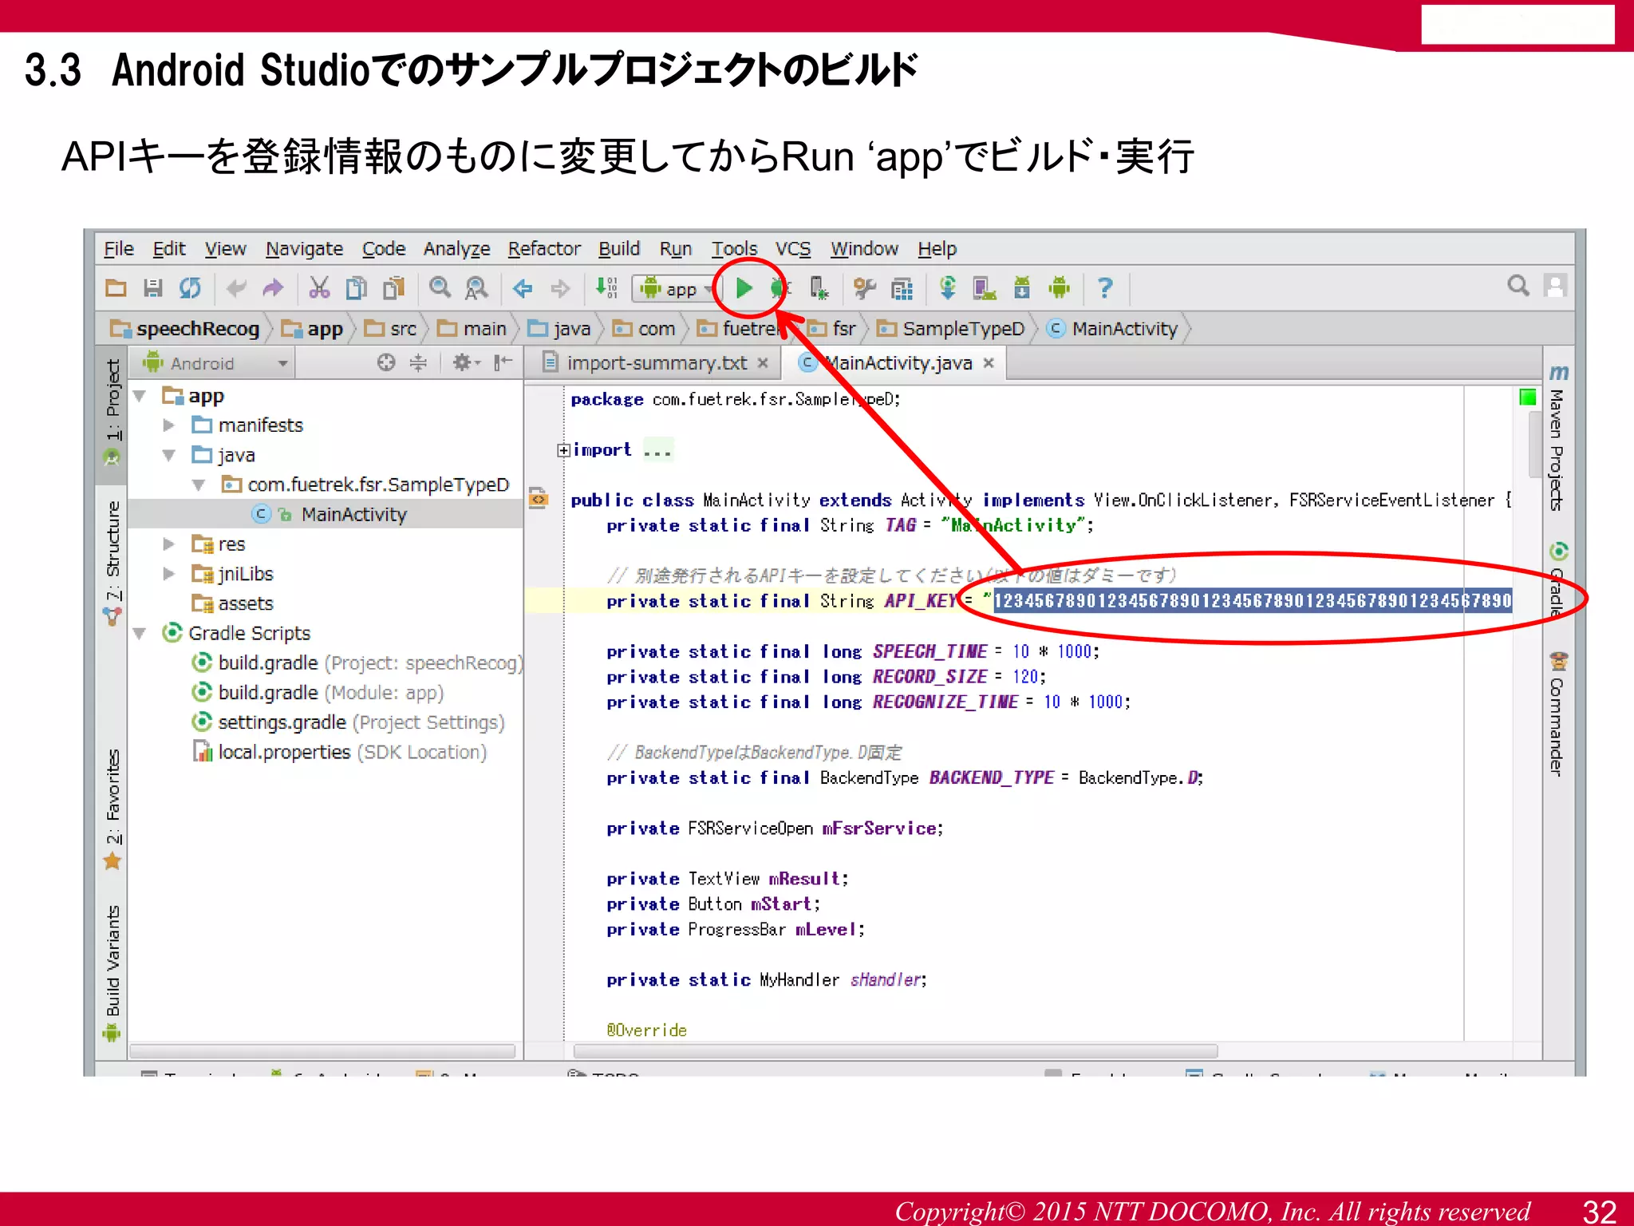Image resolution: width=1634 pixels, height=1226 pixels.
Task: Toggle the 7: Structure tool window
Action: point(113,562)
